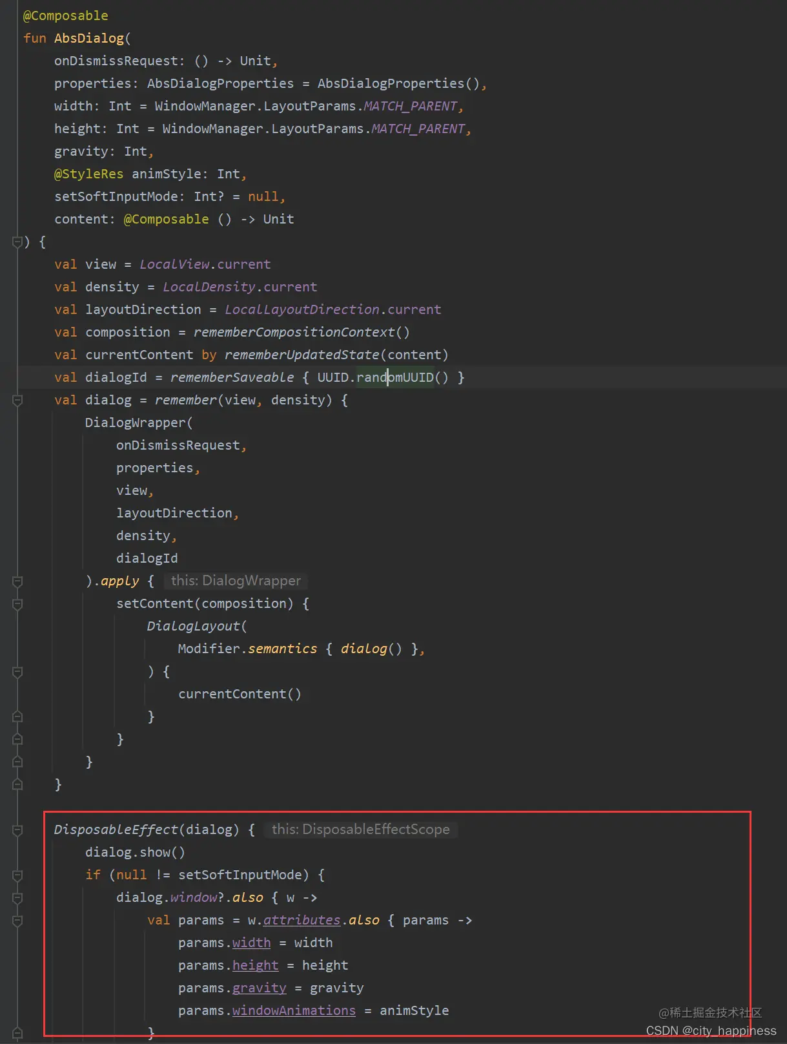Click 'AbsDialogProperties()' default value

click(398, 83)
